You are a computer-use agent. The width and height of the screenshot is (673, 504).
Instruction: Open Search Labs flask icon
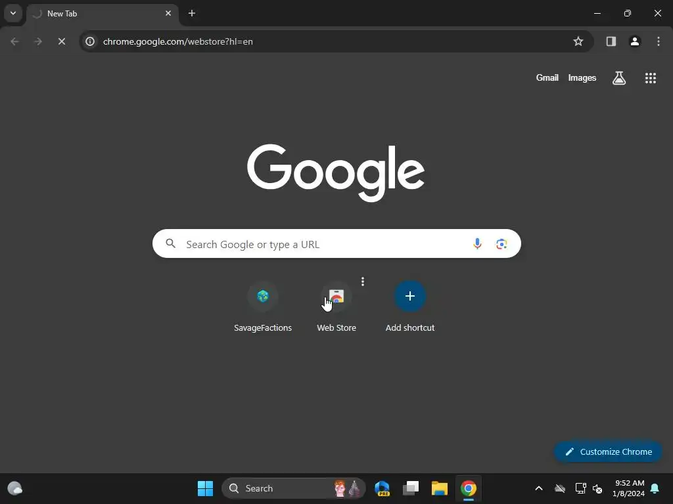tap(619, 78)
